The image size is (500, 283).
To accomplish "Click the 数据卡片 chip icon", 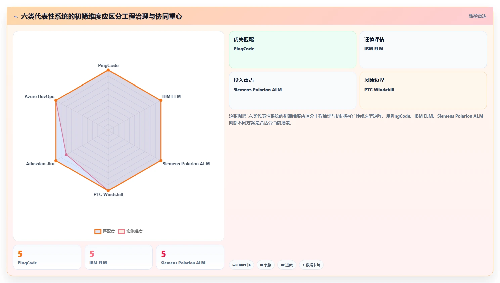I will 303,265.
